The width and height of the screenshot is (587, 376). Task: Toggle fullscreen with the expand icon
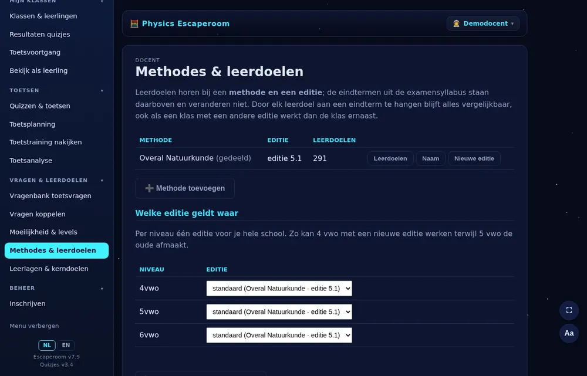(569, 310)
